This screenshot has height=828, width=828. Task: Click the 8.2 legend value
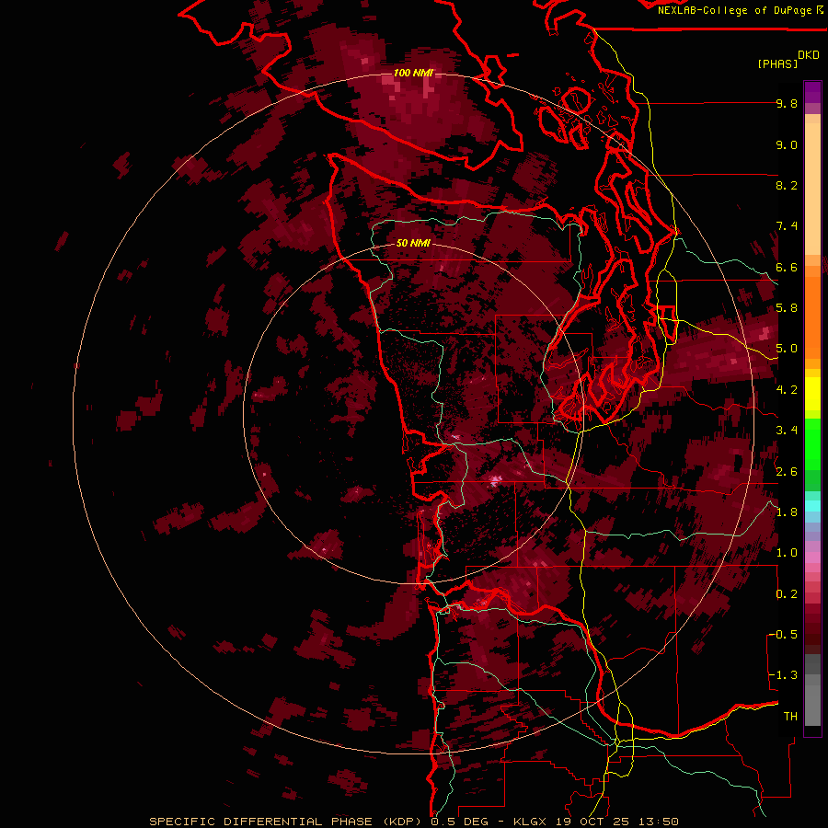click(787, 185)
